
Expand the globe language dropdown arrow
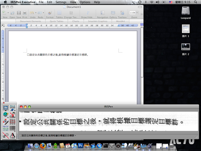(x=8, y=117)
